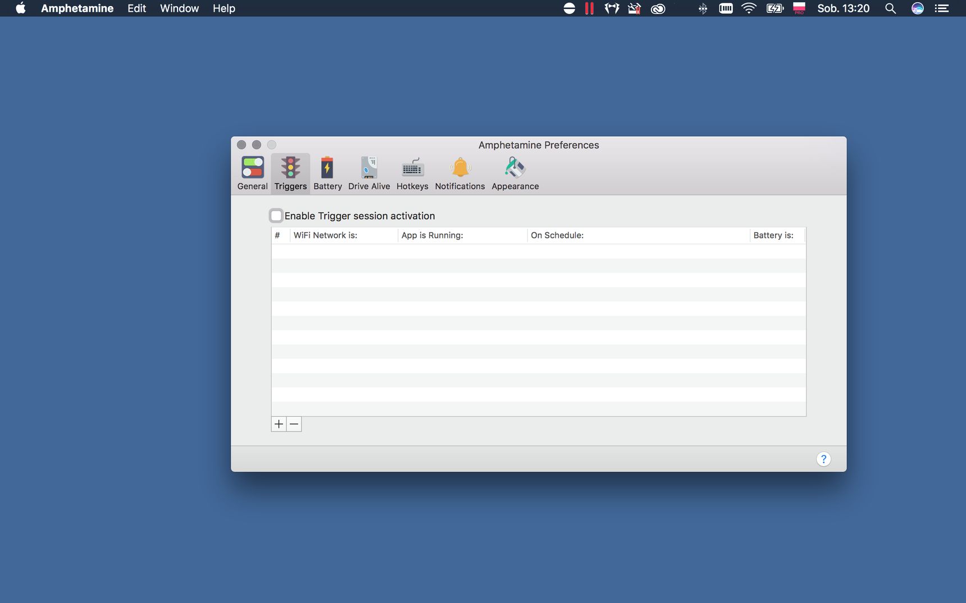Click the 'WiFi Network is:' column header
966x603 pixels.
coord(343,236)
